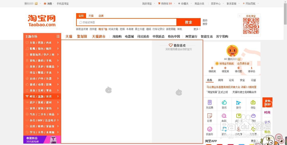The height and width of the screenshot is (145, 287).
Task: Switch to the 论坛 tab
Action: [x=231, y=80]
